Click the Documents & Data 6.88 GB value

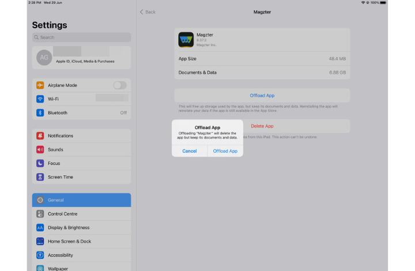click(337, 73)
